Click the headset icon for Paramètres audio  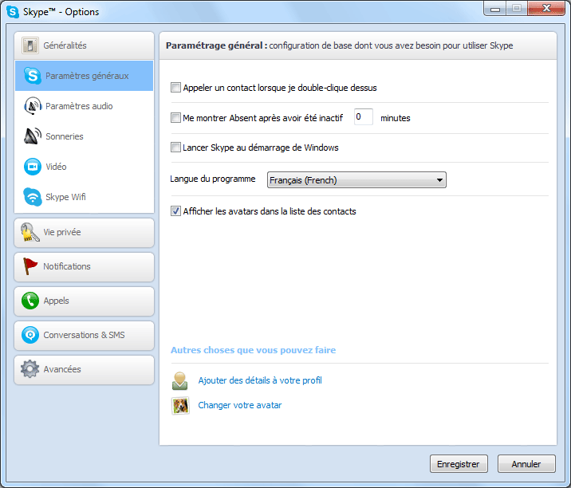[x=33, y=106]
